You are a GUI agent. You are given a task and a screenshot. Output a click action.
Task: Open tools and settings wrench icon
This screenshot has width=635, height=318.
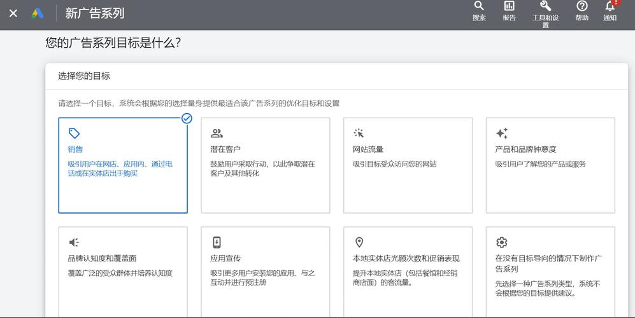pyautogui.click(x=545, y=6)
